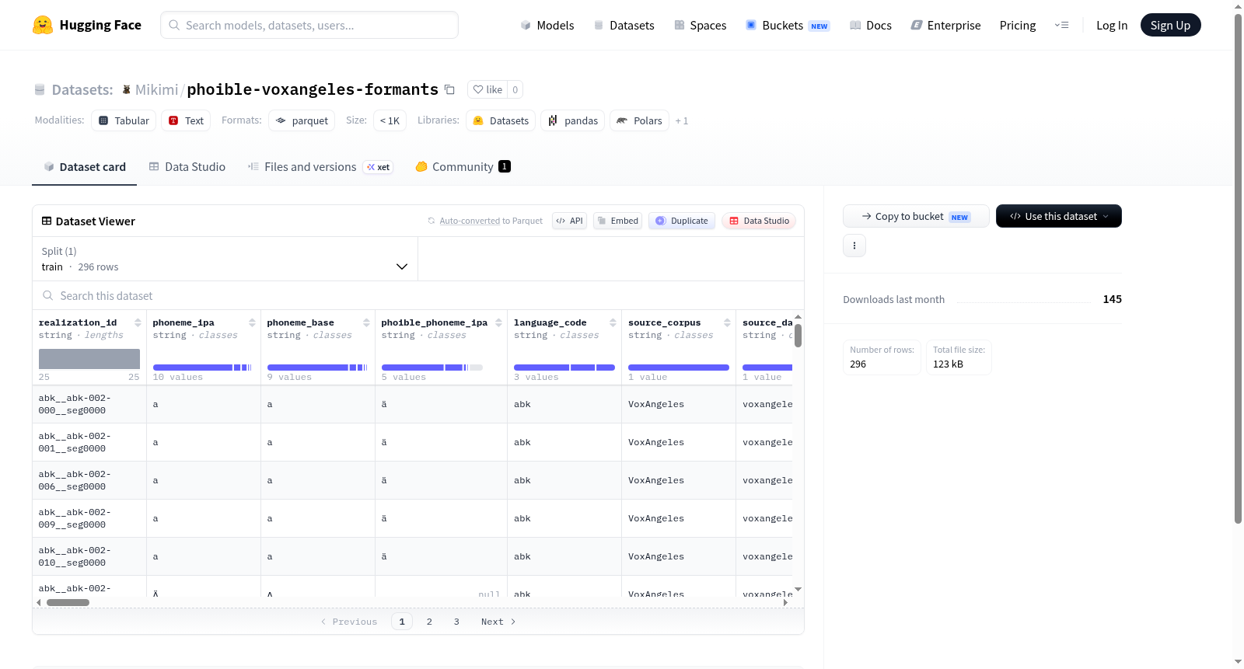Open Enterprise in navigation
This screenshot has width=1244, height=669.
tap(945, 25)
